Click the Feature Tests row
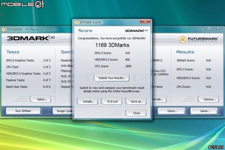 click(28, 80)
